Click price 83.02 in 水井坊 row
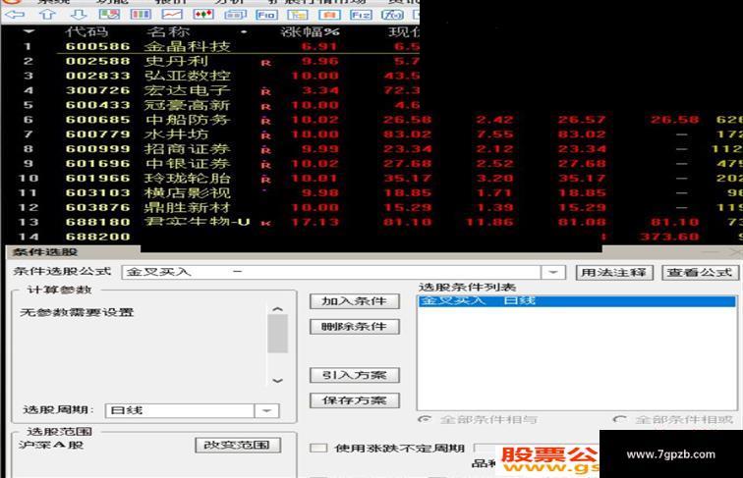The image size is (743, 478). [x=408, y=134]
